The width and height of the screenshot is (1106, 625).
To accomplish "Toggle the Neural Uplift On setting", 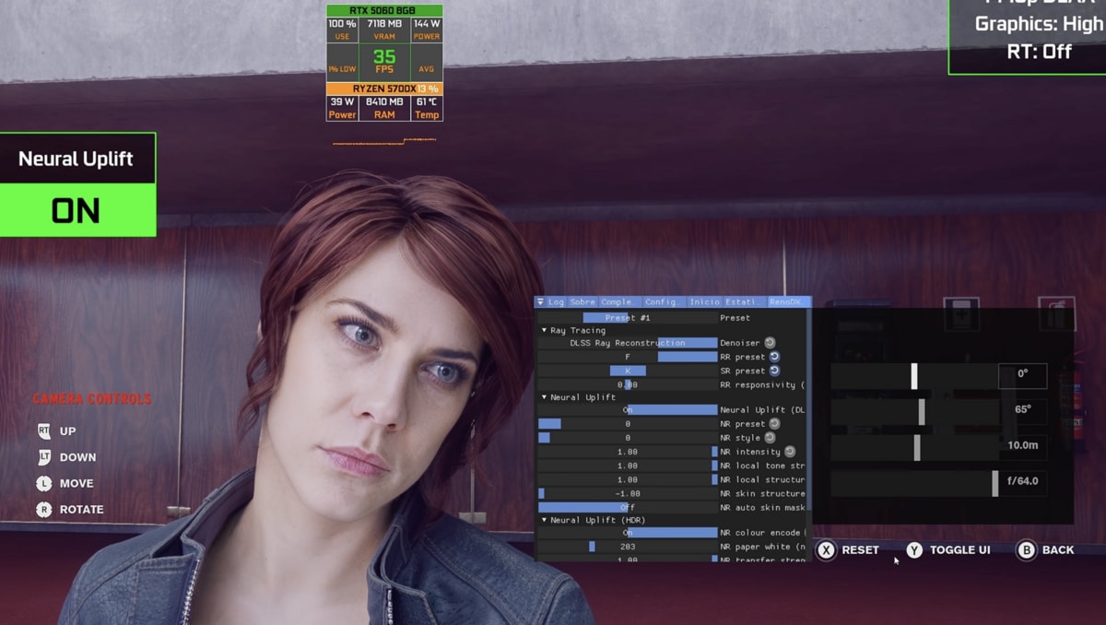I will 628,410.
